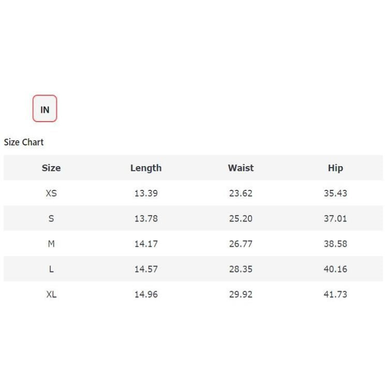The image size is (388, 388).
Task: Select the XL waist value 29.92
Action: pyautogui.click(x=241, y=294)
